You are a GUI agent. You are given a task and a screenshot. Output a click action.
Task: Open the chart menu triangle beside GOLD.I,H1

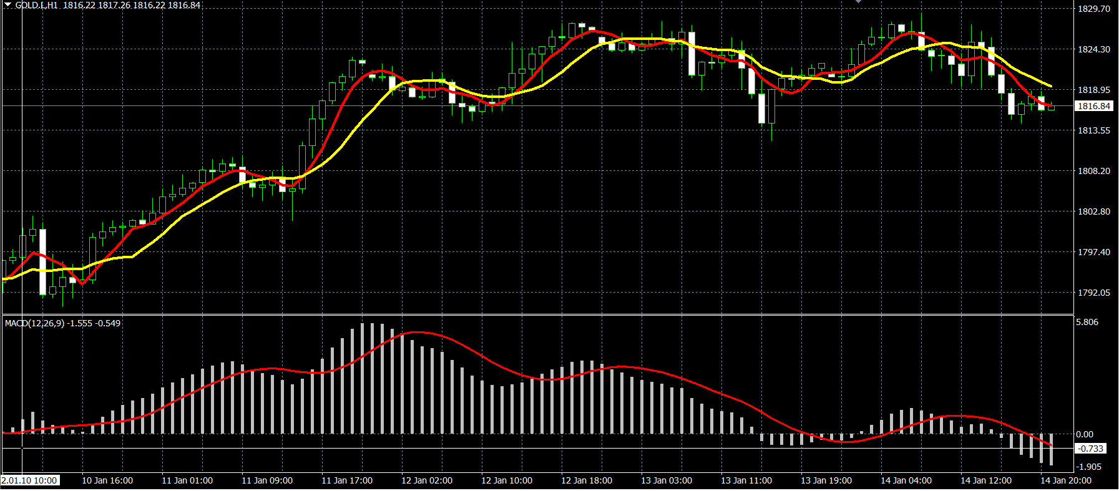coord(8,4)
